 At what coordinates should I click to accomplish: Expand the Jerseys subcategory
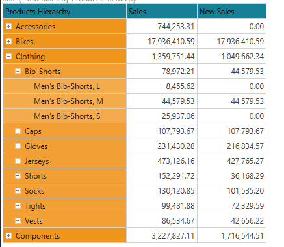[x=18, y=161]
